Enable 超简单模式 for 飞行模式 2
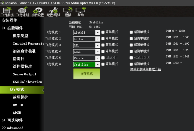194x131 pixels. pos(131,39)
